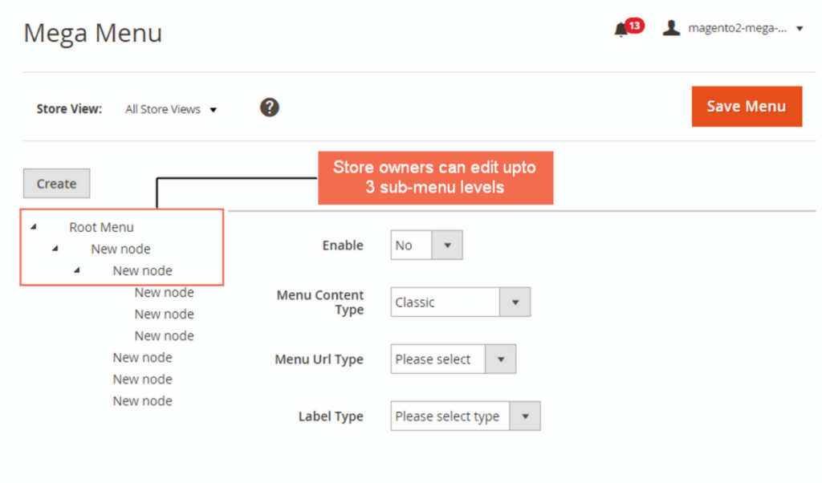Select the third-level New node item
The image size is (822, 483).
(142, 270)
